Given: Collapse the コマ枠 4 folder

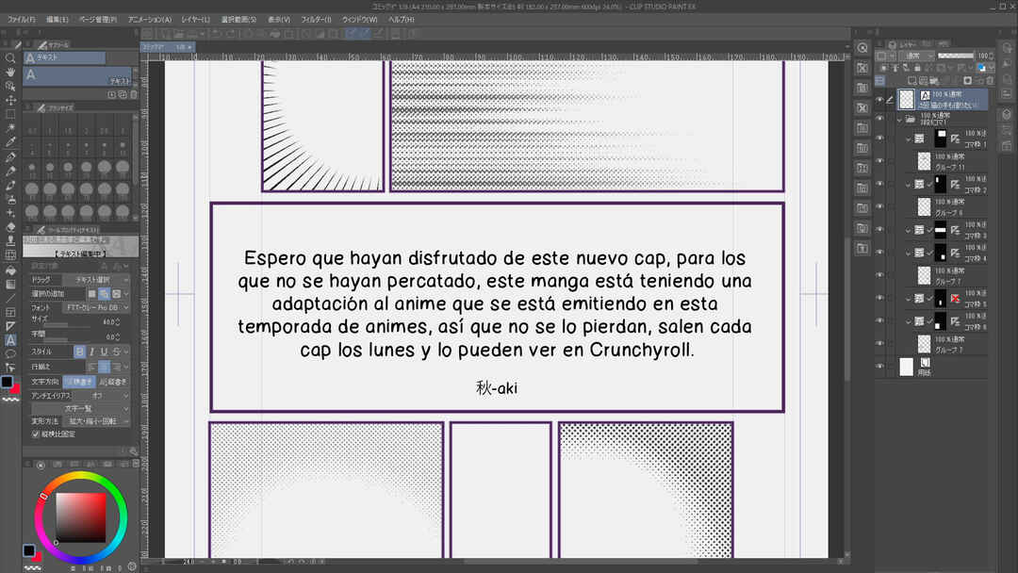Looking at the screenshot, I should pyautogui.click(x=909, y=253).
